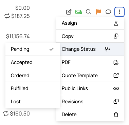Click the green email sent icon
This screenshot has width=129, height=125.
pos(79,12)
